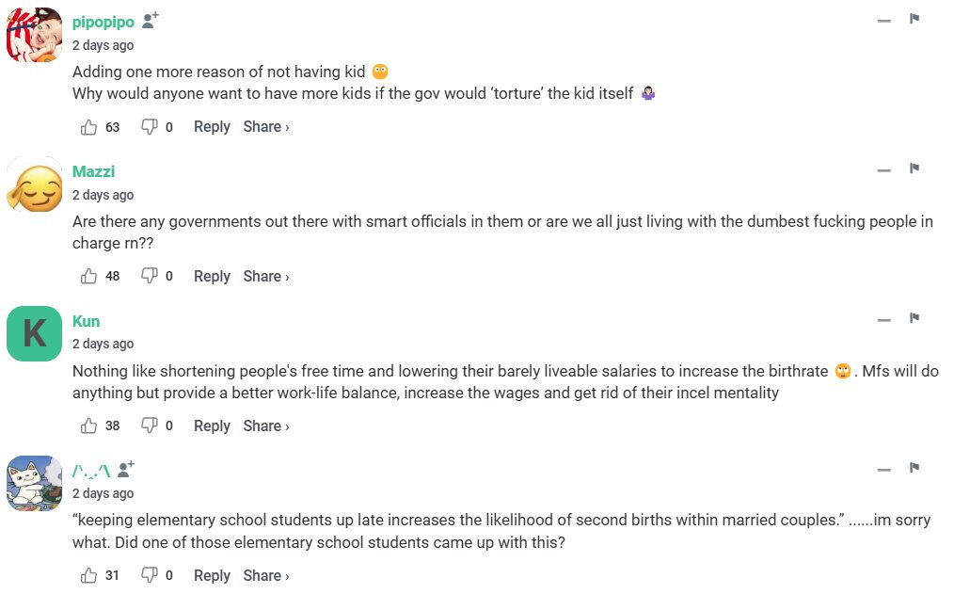Click pipopipo's profile avatar

tap(35, 34)
